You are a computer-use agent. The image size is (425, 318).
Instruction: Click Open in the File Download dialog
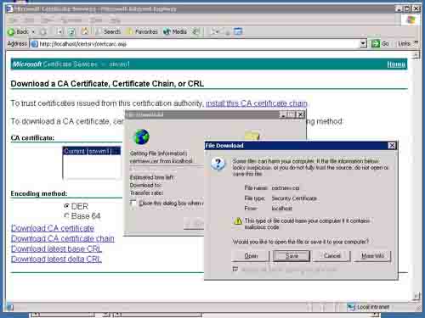(251, 256)
